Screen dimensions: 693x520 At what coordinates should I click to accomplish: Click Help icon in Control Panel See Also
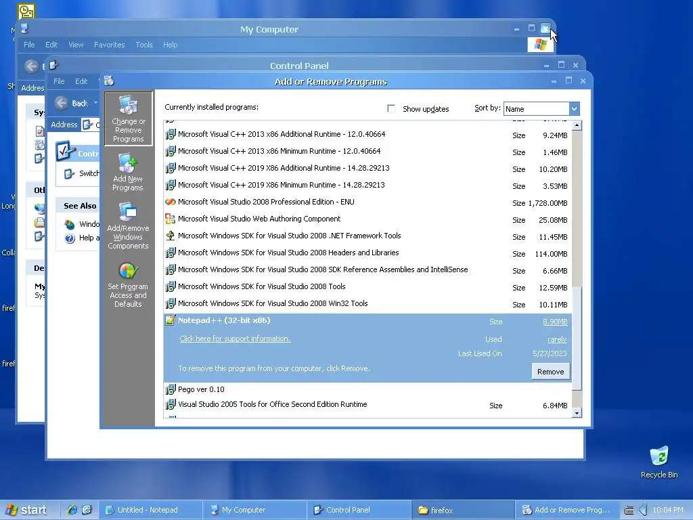[70, 238]
